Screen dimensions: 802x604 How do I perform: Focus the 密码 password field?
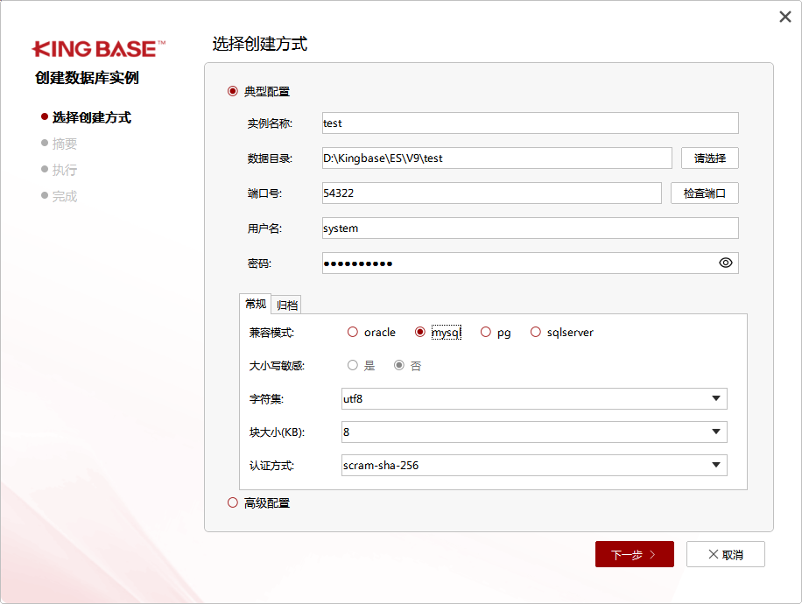(530, 263)
